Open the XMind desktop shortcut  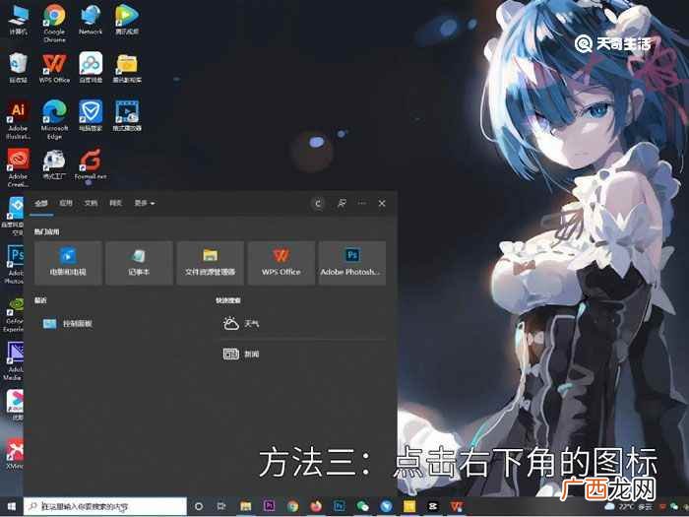click(14, 453)
